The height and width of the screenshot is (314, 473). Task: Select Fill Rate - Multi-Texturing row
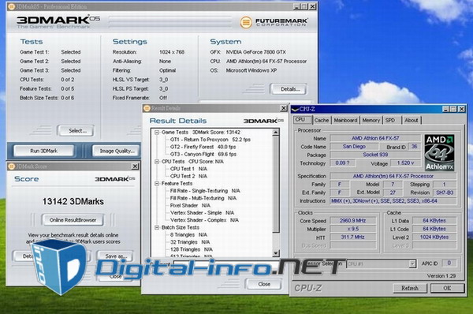[203, 198]
